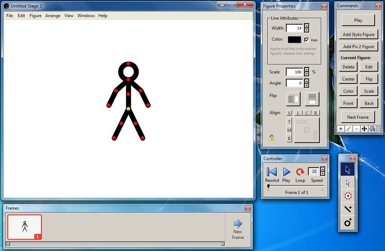Click the plus icon in Commands panel
Viewport: 385px width, 251px height.
(341, 129)
